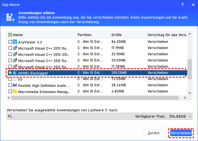Click the Verschieben button
The width and height of the screenshot is (198, 141).
[181, 133]
